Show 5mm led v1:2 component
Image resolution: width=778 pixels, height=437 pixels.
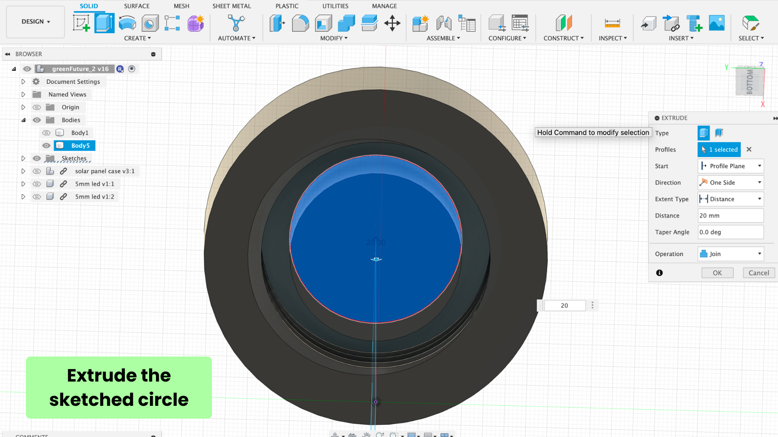(x=36, y=197)
